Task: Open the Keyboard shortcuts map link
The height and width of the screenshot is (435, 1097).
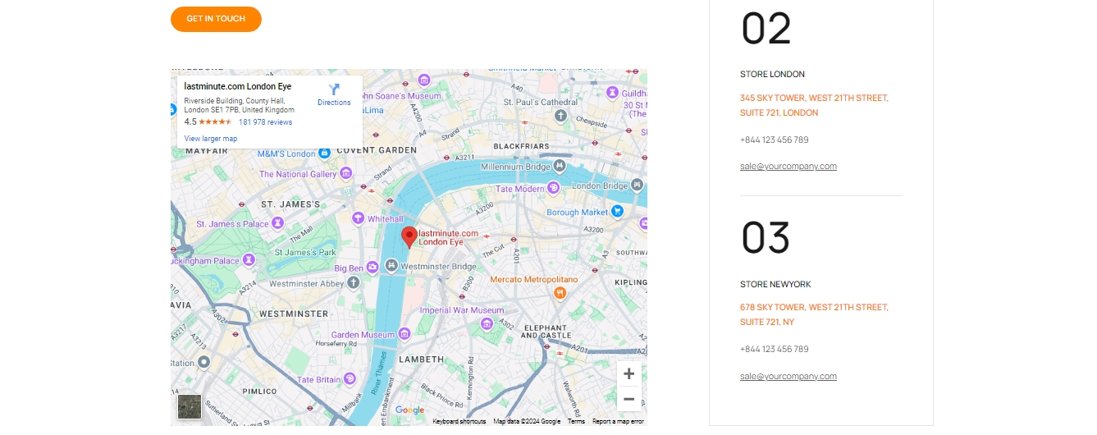Action: point(459,422)
